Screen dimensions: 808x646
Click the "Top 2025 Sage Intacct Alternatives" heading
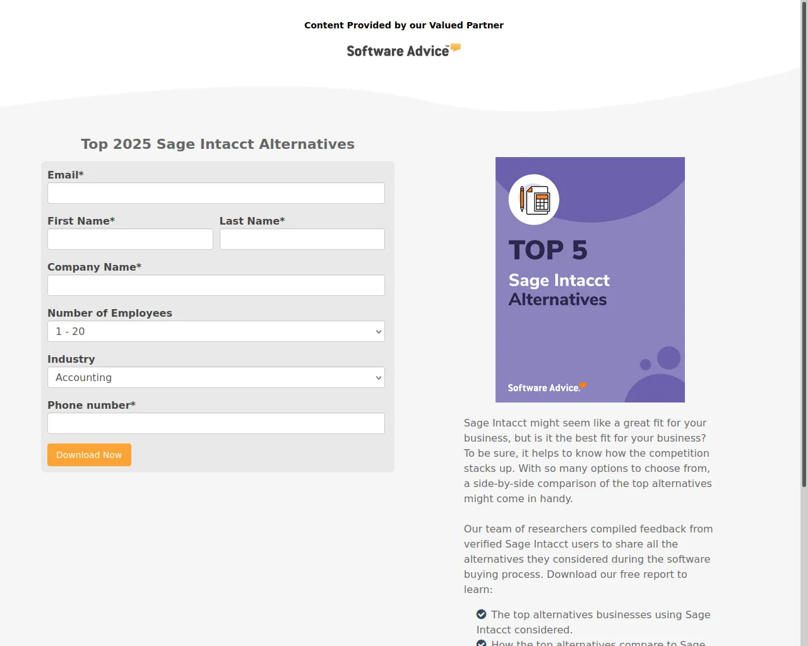click(218, 144)
